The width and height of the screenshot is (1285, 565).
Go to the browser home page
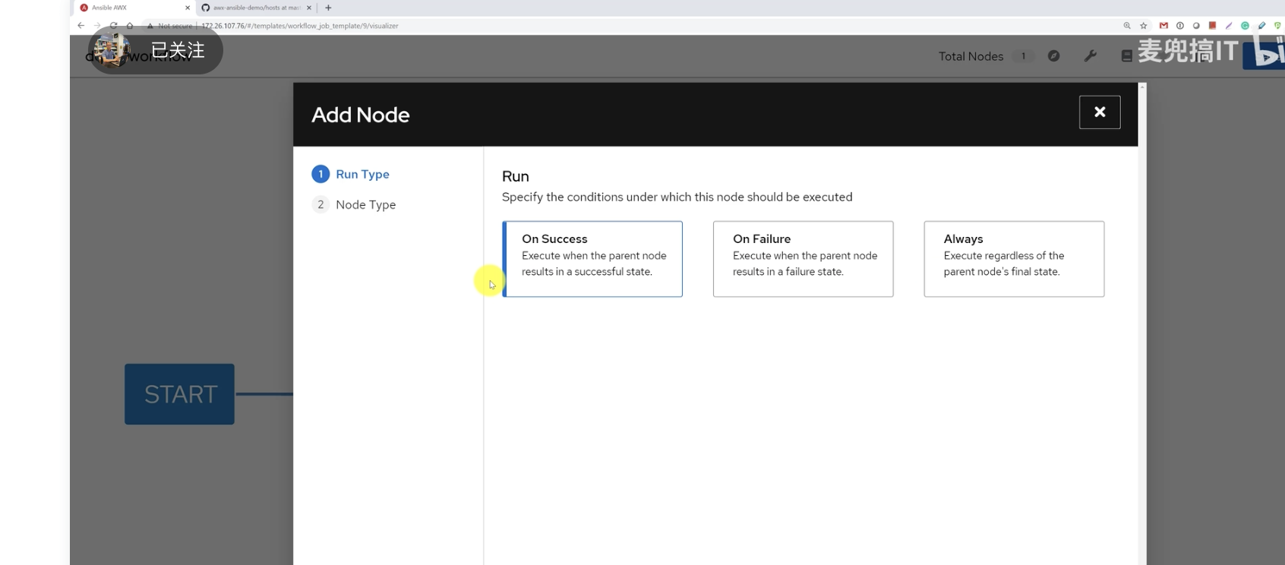(x=130, y=26)
